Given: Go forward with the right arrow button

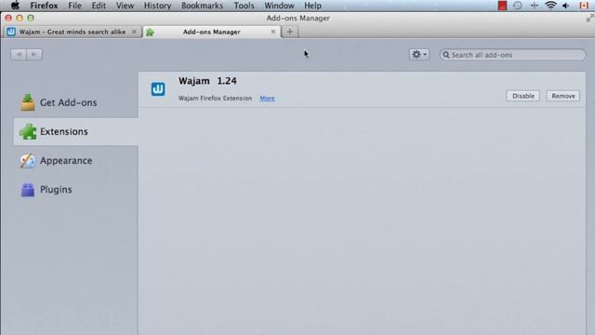Looking at the screenshot, I should (x=34, y=55).
